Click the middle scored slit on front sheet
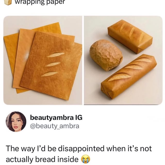Image resolution: width=165 pixels, height=165 pixels. 53,64
